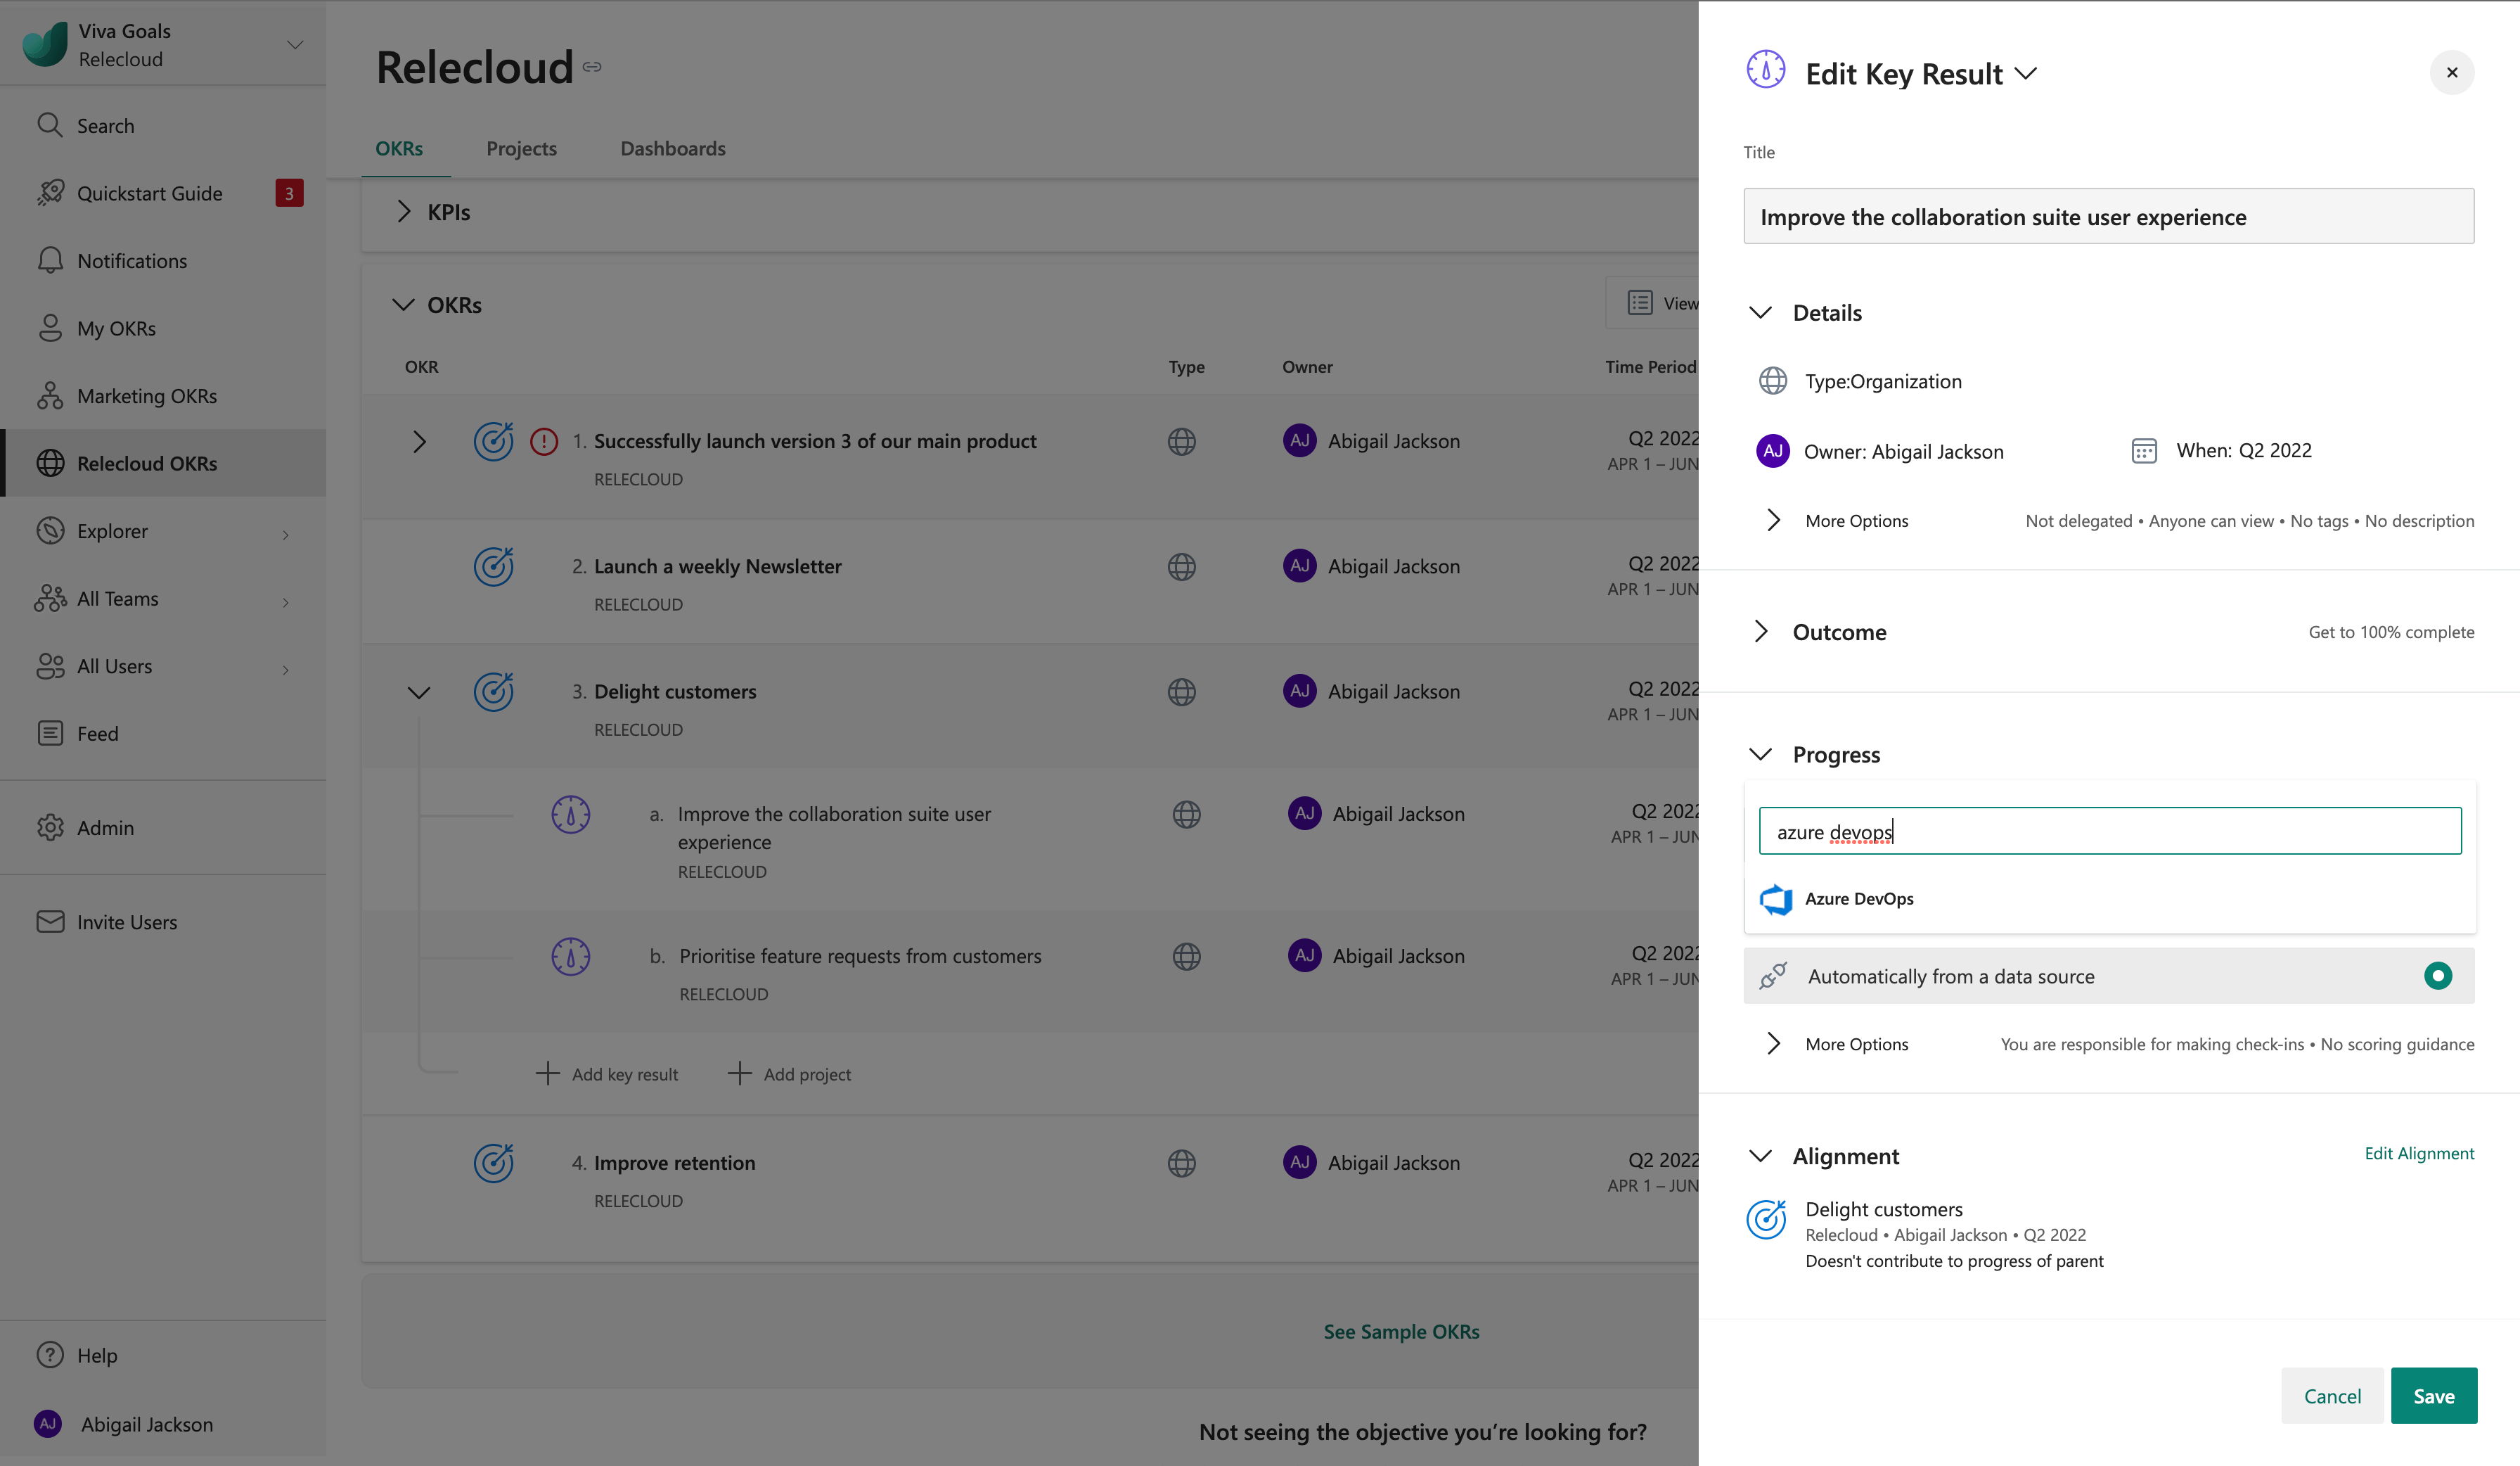Screen dimensions: 2520x1466
Task: Open the Edit Key Result dropdown arrow
Action: pos(2025,73)
